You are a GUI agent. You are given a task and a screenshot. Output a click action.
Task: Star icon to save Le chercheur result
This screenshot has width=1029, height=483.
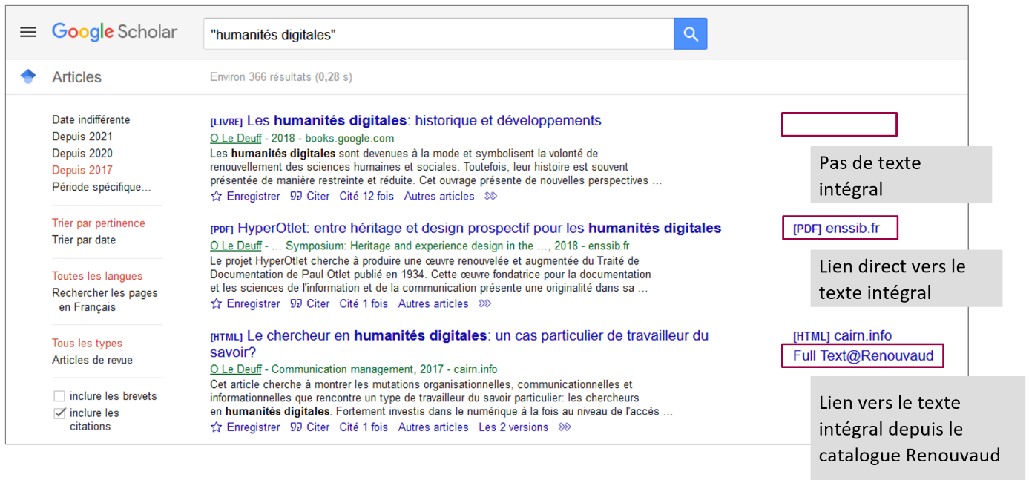[x=217, y=427]
